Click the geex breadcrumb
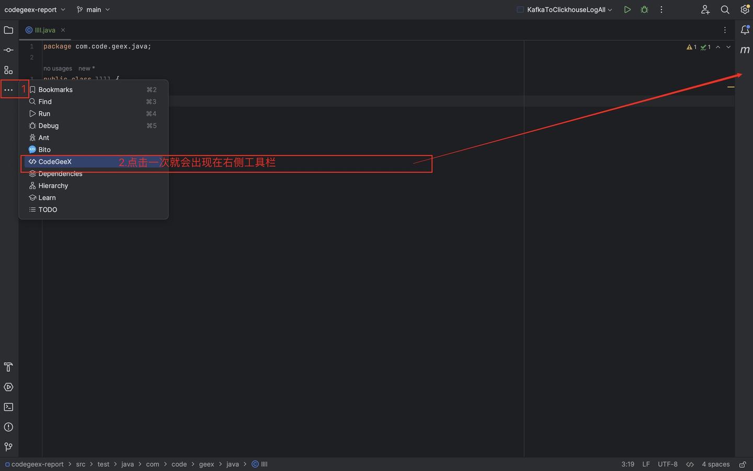Screen dimensions: 753x471 (207, 464)
